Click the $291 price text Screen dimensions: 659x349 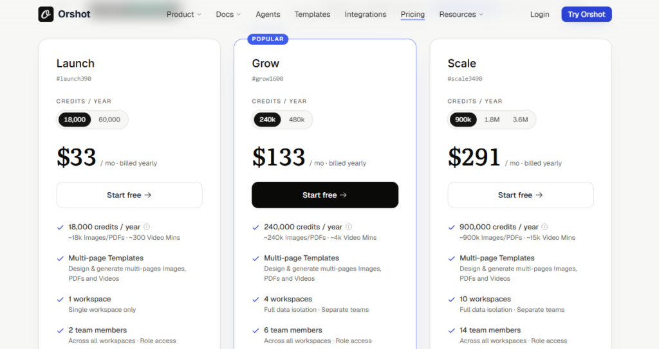tap(474, 157)
